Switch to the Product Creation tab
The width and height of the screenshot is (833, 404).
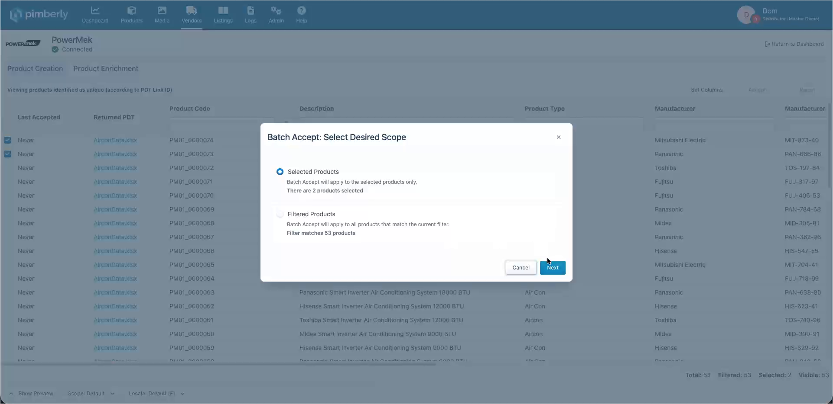click(x=35, y=68)
